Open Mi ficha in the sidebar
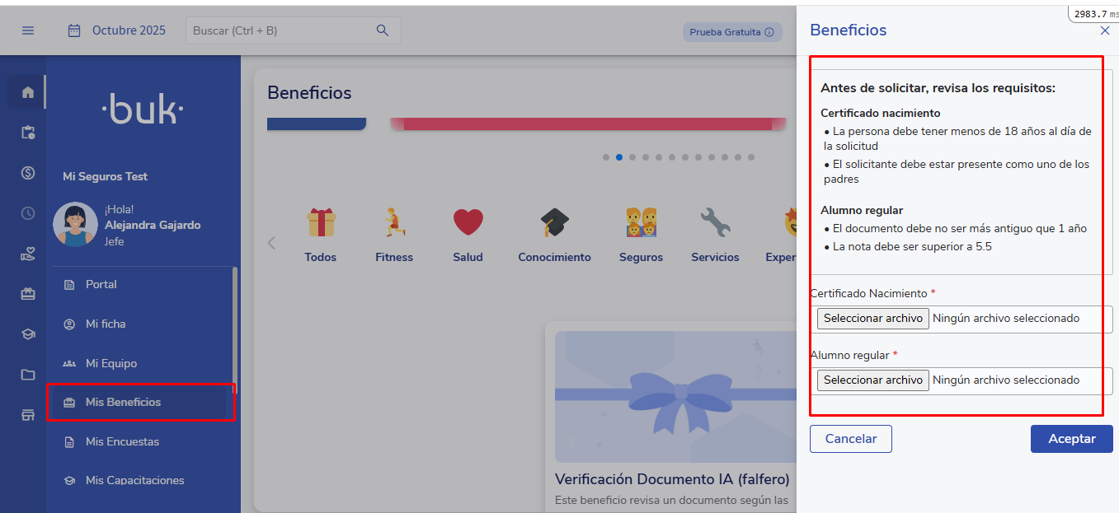1119x513 pixels. point(106,324)
